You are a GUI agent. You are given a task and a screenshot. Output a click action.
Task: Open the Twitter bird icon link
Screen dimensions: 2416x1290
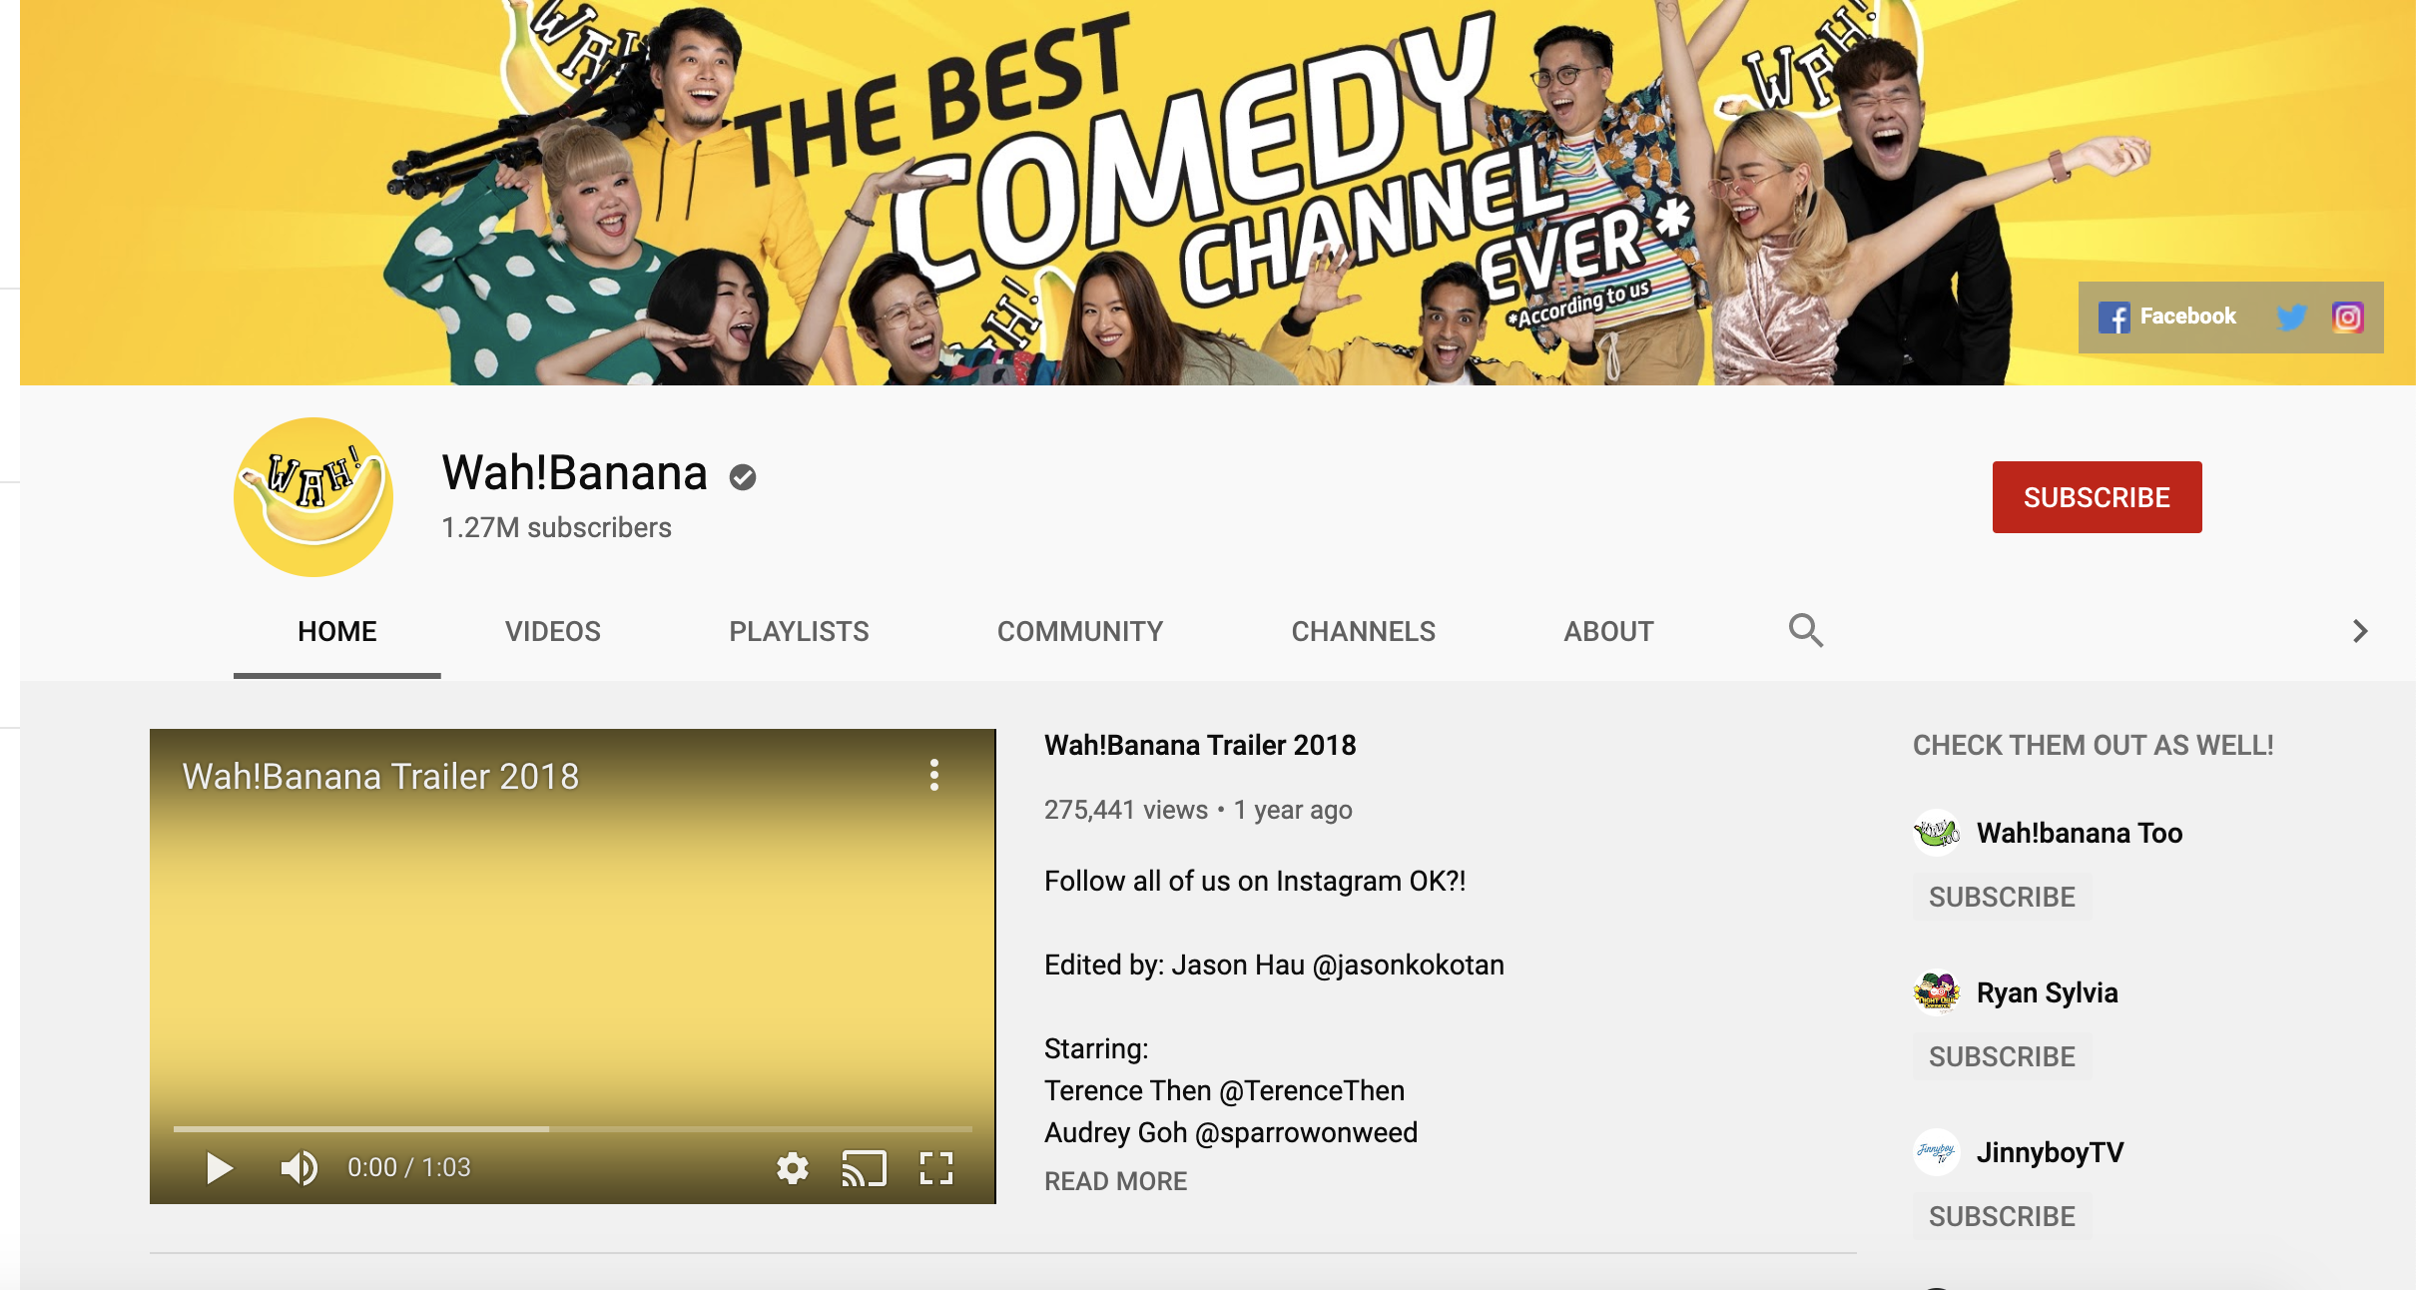point(2291,318)
